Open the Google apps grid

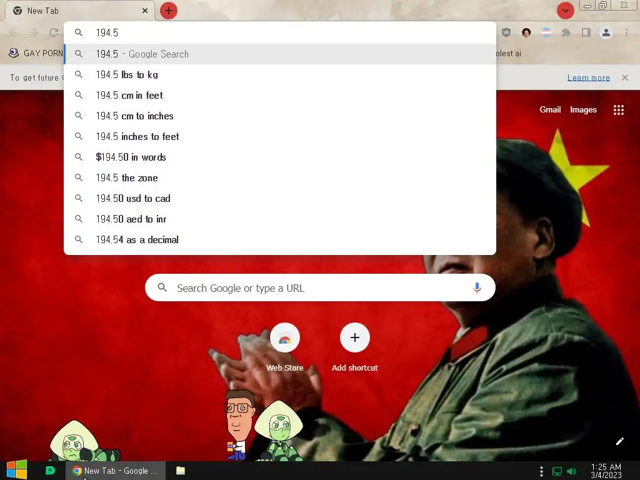618,110
